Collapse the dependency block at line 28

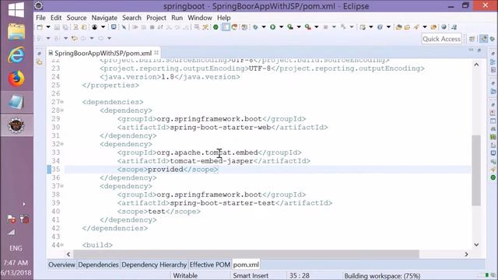[x=62, y=110]
